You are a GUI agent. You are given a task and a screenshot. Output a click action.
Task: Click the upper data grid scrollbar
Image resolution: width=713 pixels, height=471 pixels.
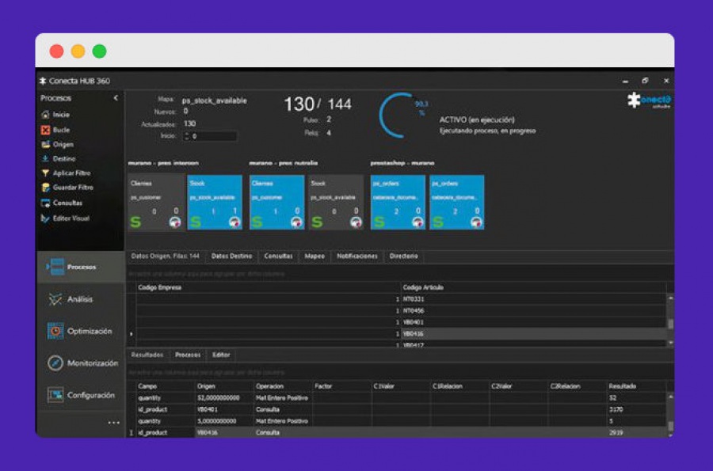[671, 321]
